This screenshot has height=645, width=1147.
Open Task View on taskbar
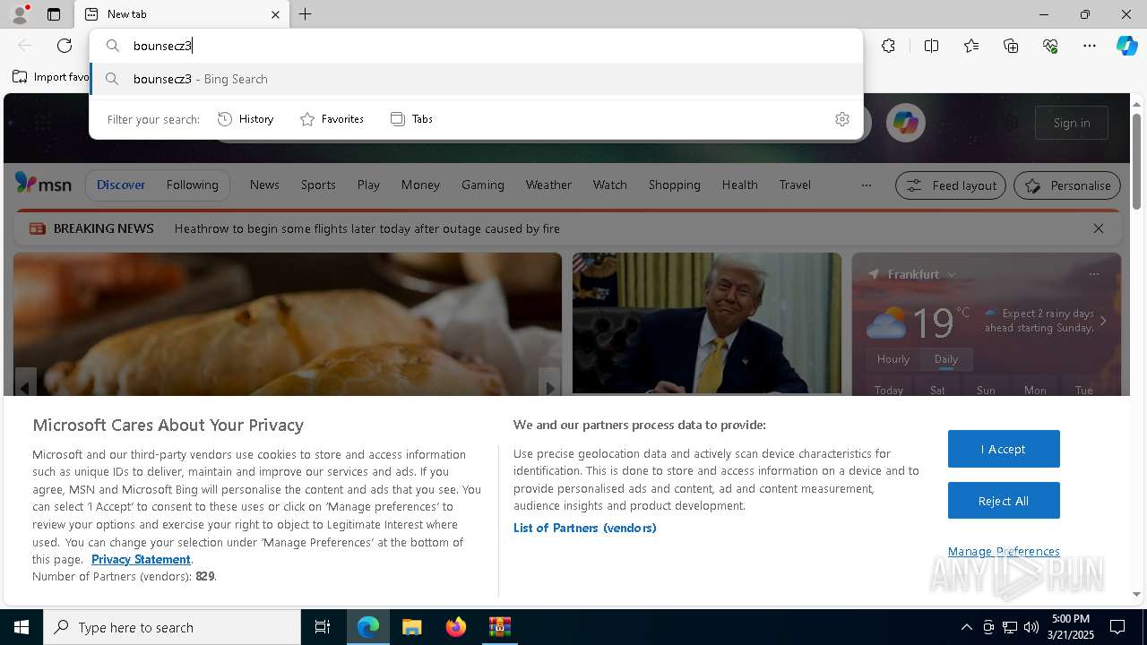pyautogui.click(x=323, y=627)
